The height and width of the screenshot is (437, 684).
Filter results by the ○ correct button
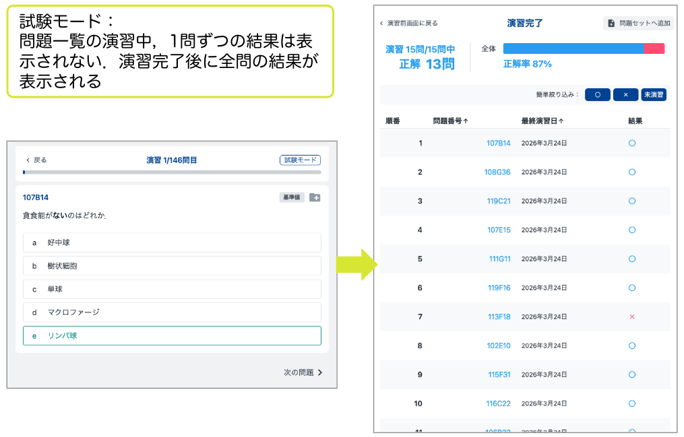click(x=597, y=95)
